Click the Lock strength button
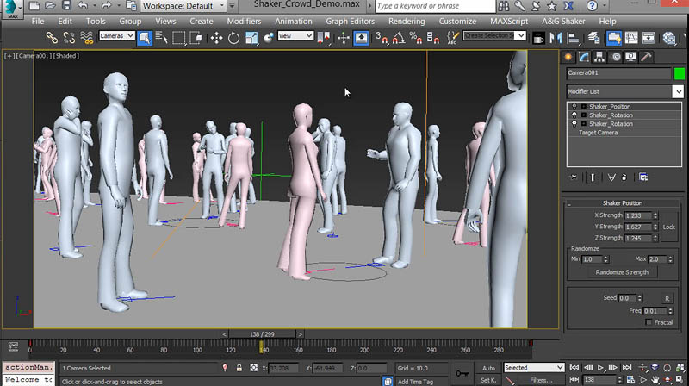This screenshot has height=386, width=689. tap(668, 227)
